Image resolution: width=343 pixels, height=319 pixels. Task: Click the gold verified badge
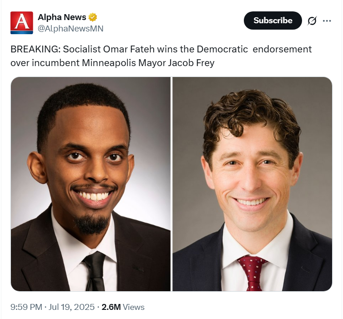[x=92, y=17]
